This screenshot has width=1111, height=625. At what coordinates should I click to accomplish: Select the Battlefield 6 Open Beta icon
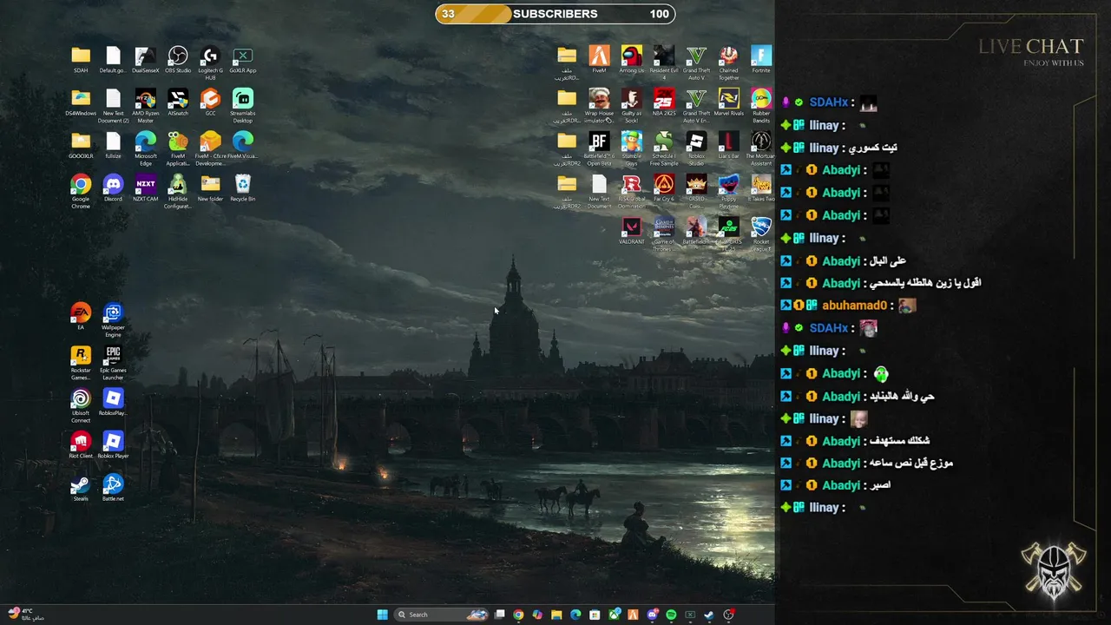[599, 148]
